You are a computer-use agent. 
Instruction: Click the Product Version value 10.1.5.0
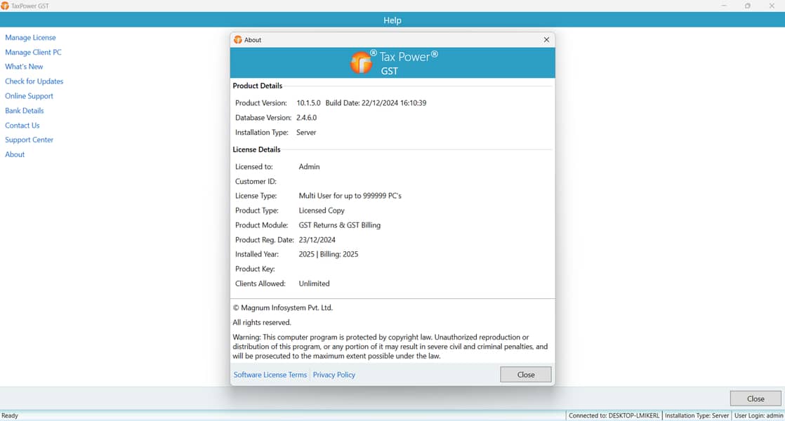pos(308,103)
